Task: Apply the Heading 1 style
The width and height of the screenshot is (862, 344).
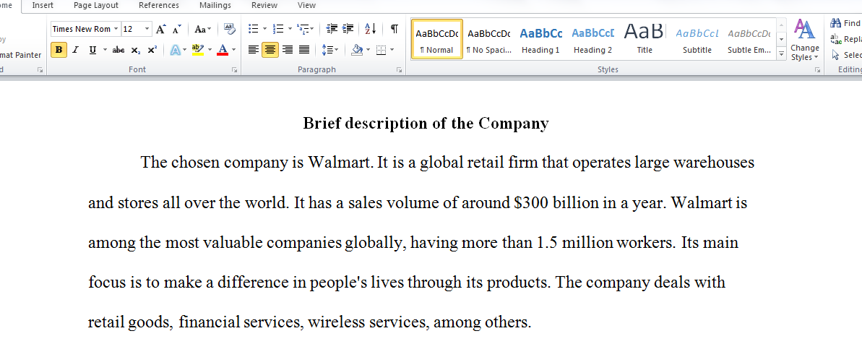Action: tap(540, 40)
